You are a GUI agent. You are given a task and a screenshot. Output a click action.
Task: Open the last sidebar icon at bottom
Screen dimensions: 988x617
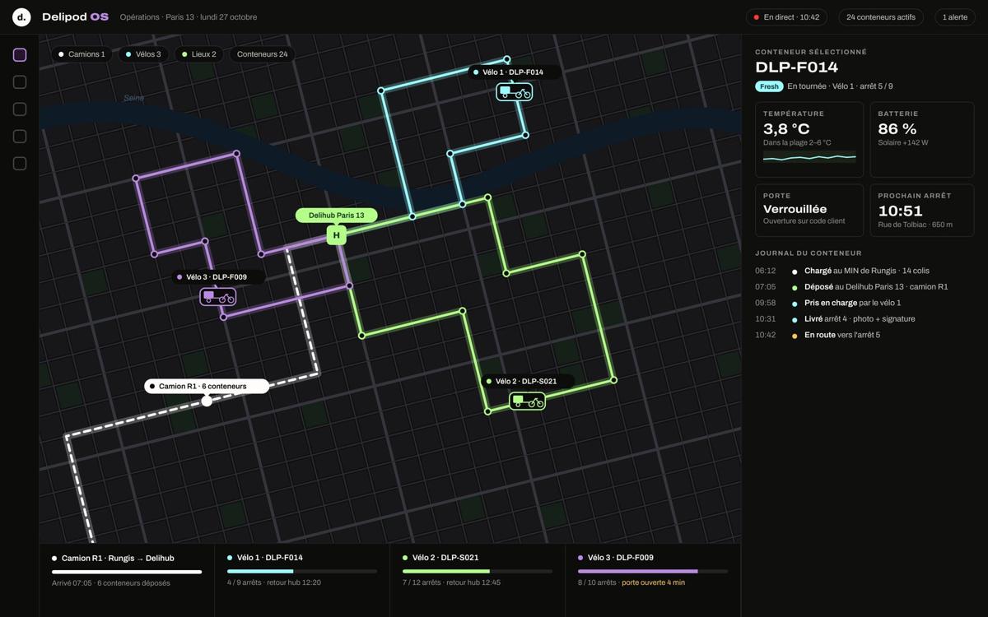pyautogui.click(x=20, y=164)
